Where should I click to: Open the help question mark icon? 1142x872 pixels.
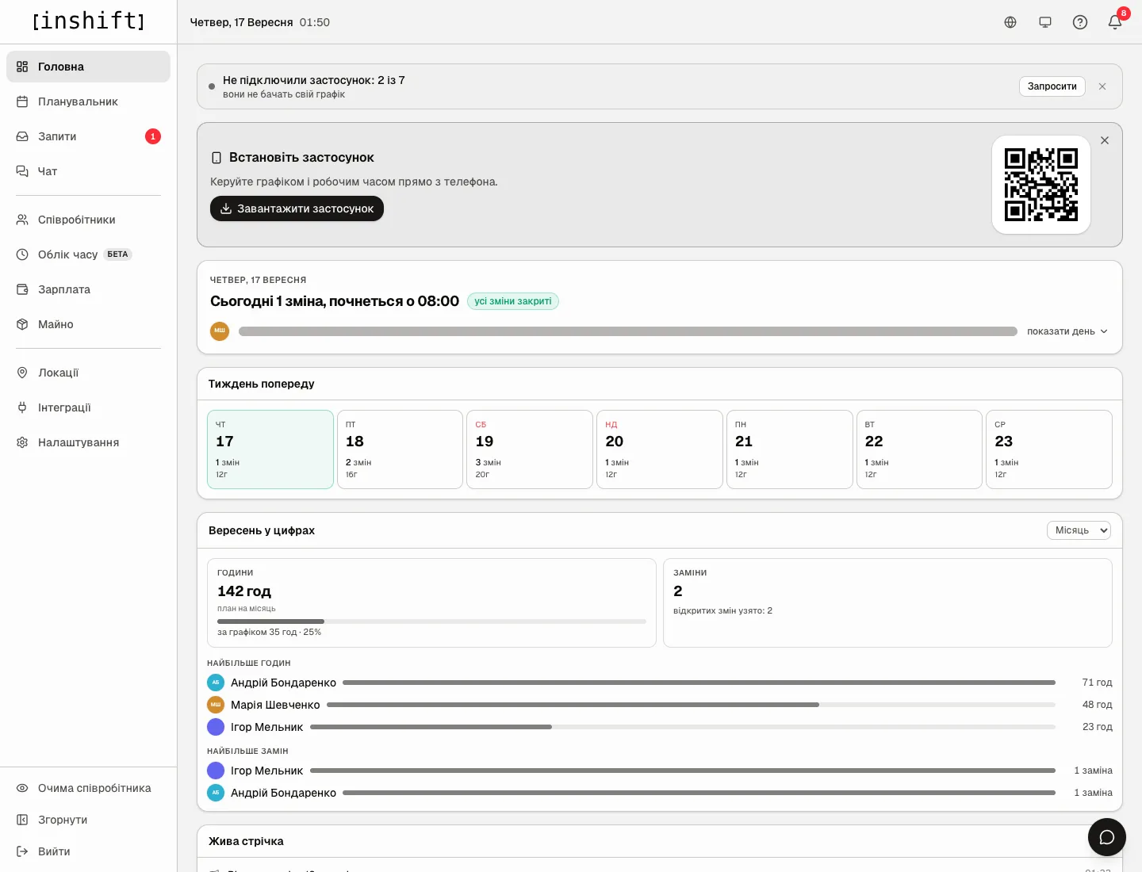click(x=1080, y=22)
